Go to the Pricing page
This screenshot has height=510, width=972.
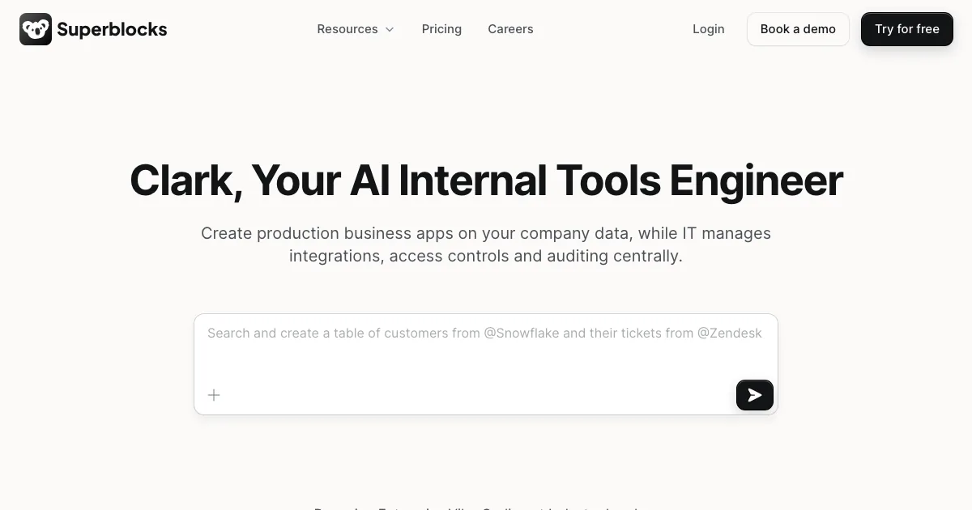click(x=441, y=29)
